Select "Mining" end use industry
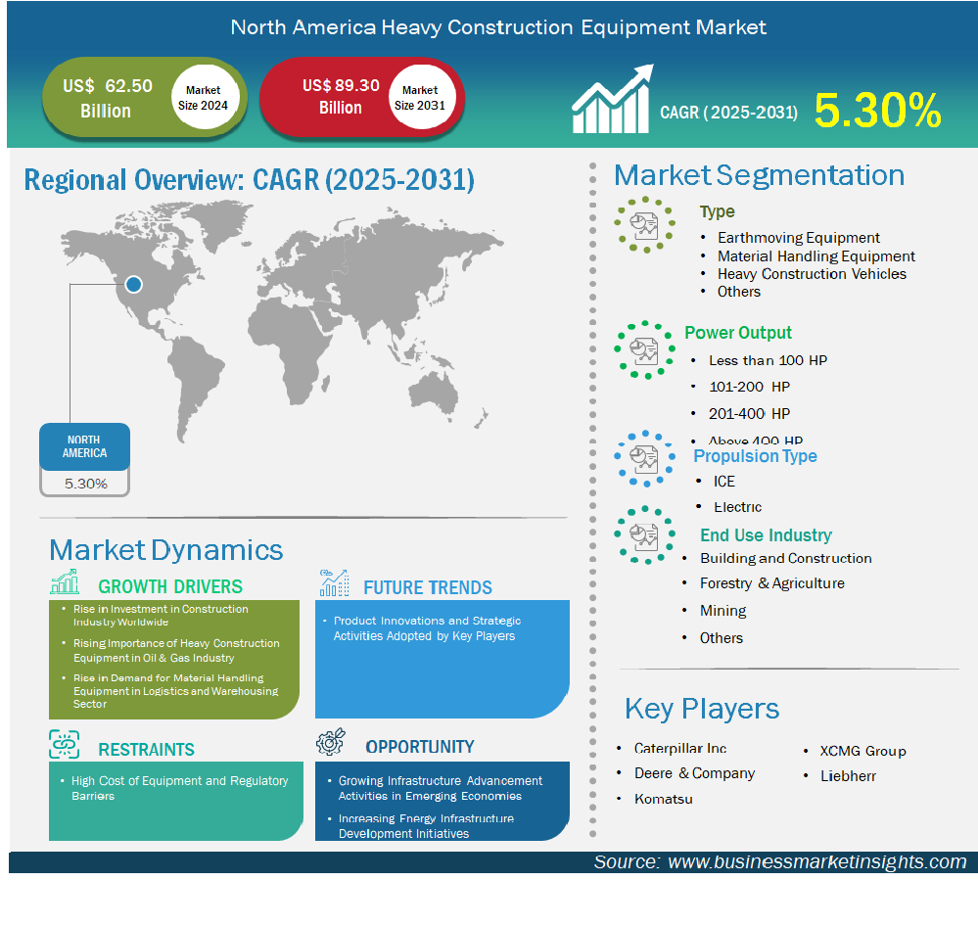 (x=722, y=611)
